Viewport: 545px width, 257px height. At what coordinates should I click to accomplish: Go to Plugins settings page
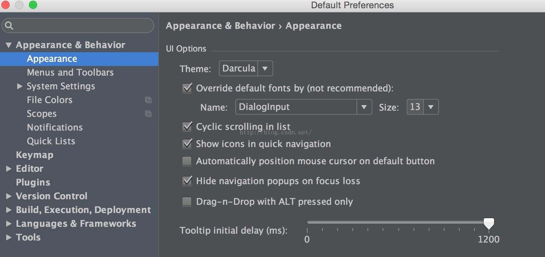[x=33, y=182]
